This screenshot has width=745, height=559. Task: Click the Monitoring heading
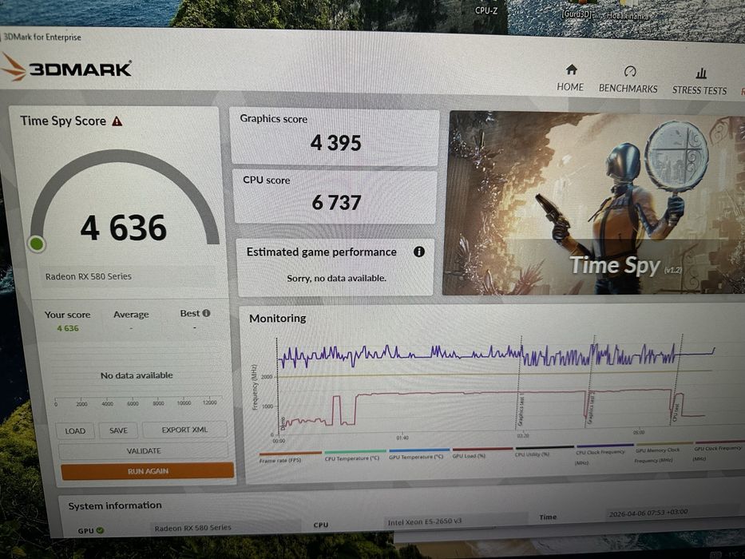277,318
